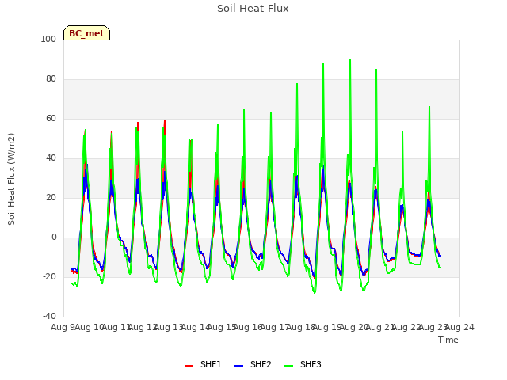The image size is (507, 380).
Task: Click the 0 y-axis tick label
Action: pos(54,237)
